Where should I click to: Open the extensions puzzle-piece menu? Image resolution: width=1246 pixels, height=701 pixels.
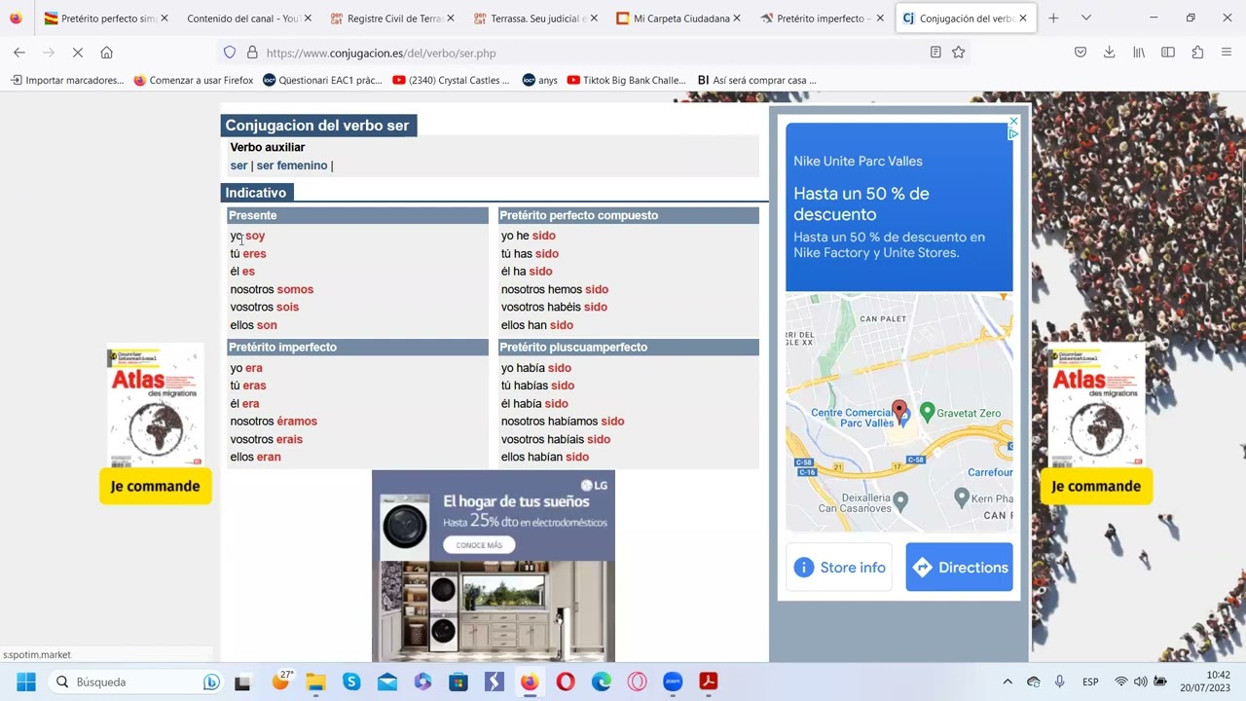coord(1197,53)
